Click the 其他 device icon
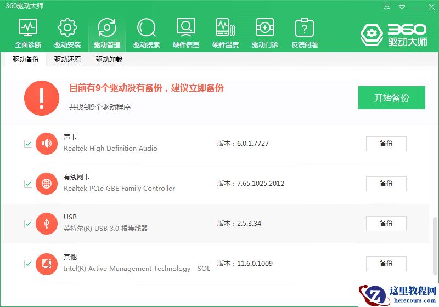The image size is (439, 307). (47, 264)
